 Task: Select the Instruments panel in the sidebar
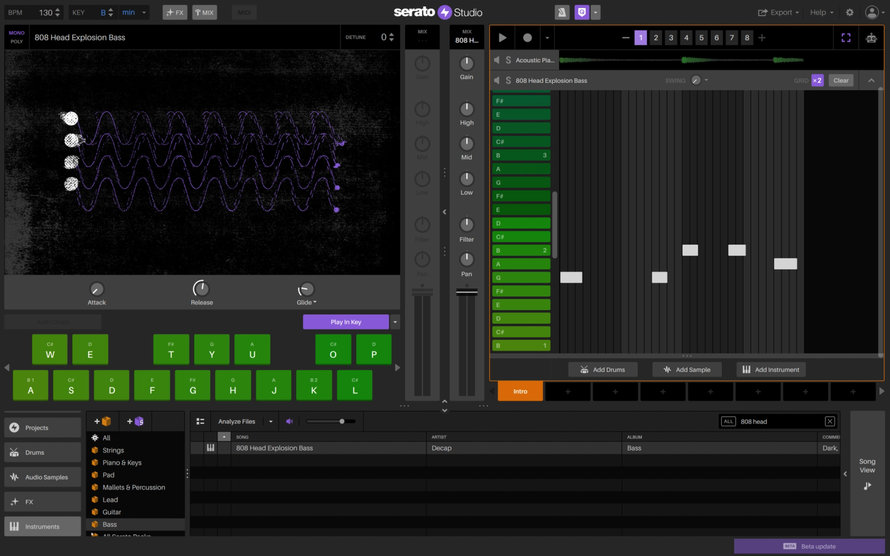click(x=42, y=526)
